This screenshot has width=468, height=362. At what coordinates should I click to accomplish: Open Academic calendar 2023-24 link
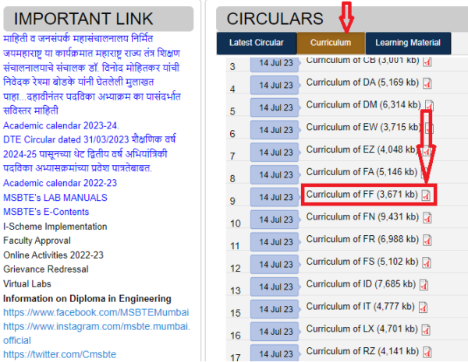(61, 126)
